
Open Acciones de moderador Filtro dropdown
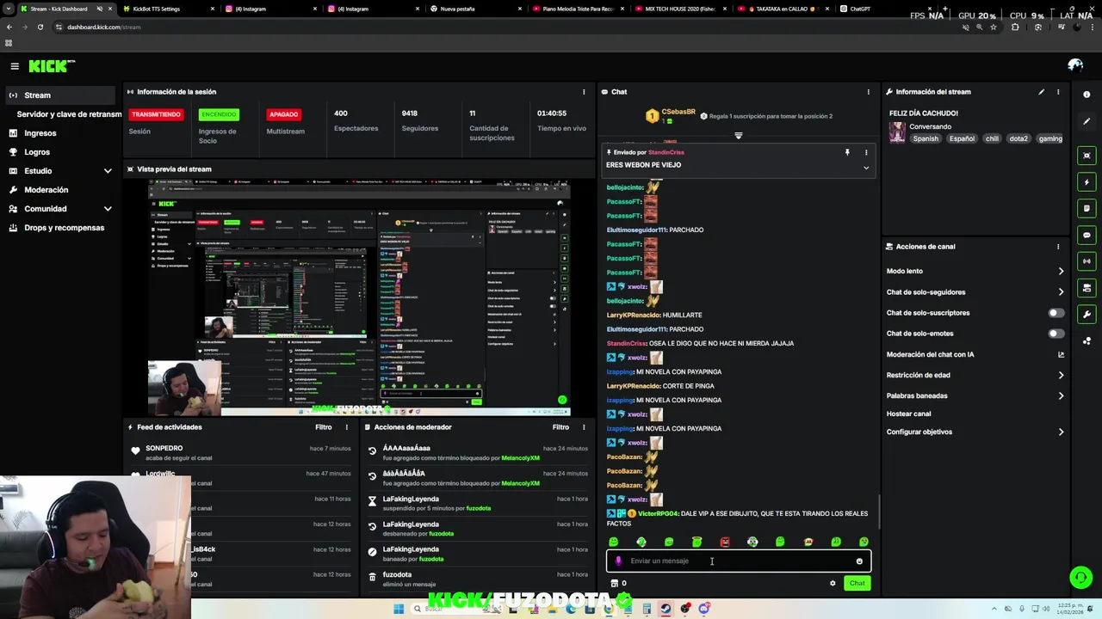(560, 427)
